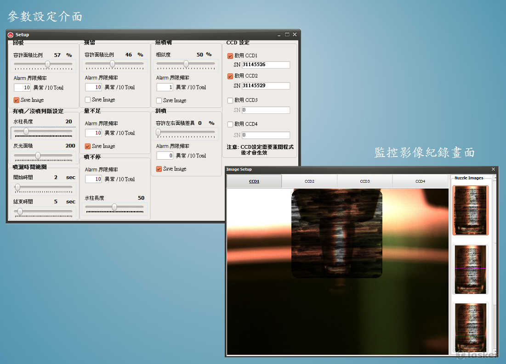Click the SN field containing 31145526
The width and height of the screenshot is (506, 364).
266,65
